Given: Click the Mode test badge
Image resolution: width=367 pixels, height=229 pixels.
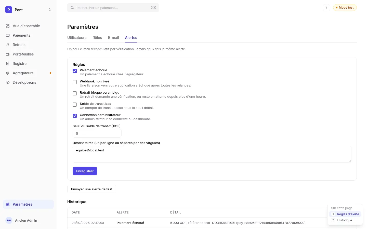Looking at the screenshot, I should (345, 8).
